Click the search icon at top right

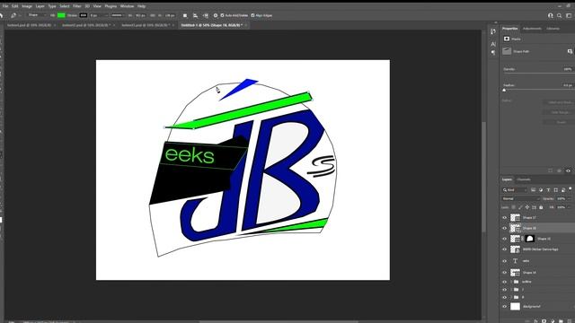pyautogui.click(x=559, y=15)
